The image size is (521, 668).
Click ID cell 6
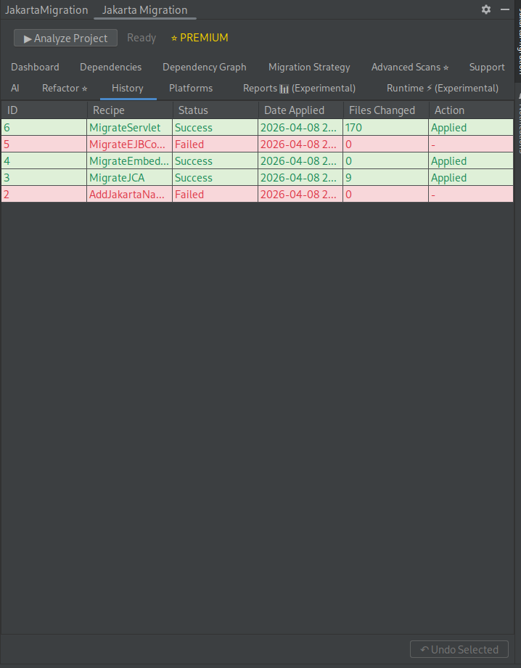[44, 128]
